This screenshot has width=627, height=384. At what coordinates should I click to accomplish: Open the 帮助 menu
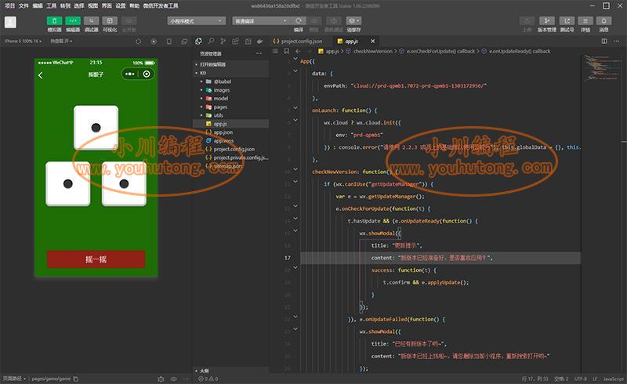tap(134, 5)
